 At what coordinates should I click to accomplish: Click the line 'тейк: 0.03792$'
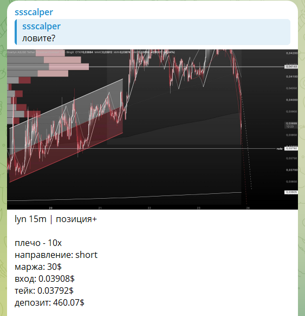click(44, 290)
